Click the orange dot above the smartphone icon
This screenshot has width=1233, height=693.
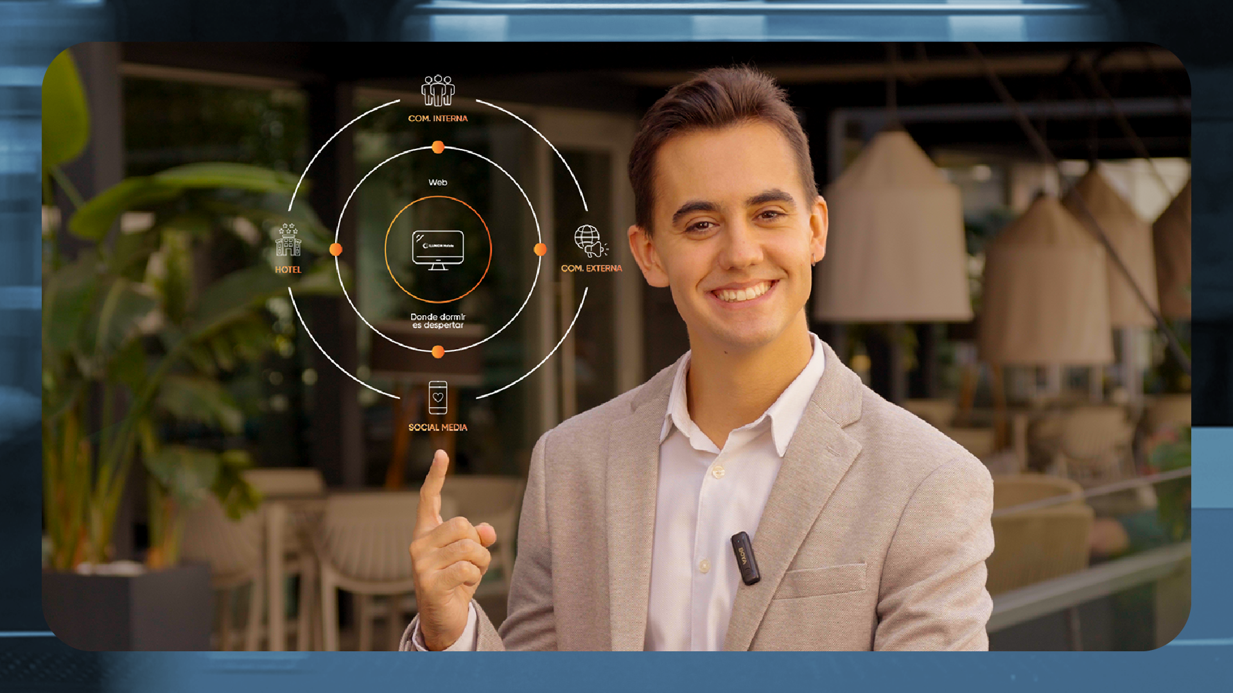coord(438,352)
